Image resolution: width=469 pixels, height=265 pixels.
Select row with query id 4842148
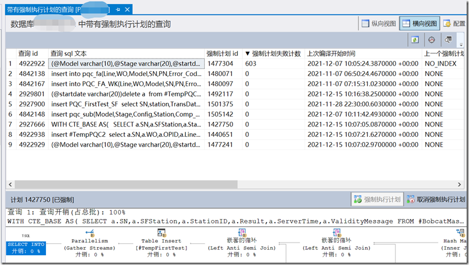[235, 114]
